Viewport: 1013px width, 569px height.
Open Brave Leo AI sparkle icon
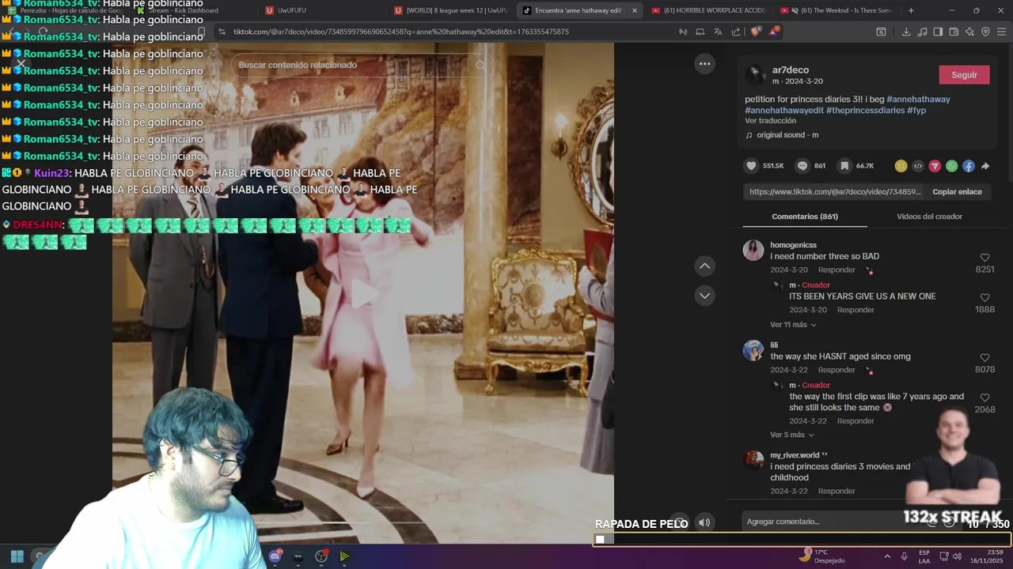969,32
